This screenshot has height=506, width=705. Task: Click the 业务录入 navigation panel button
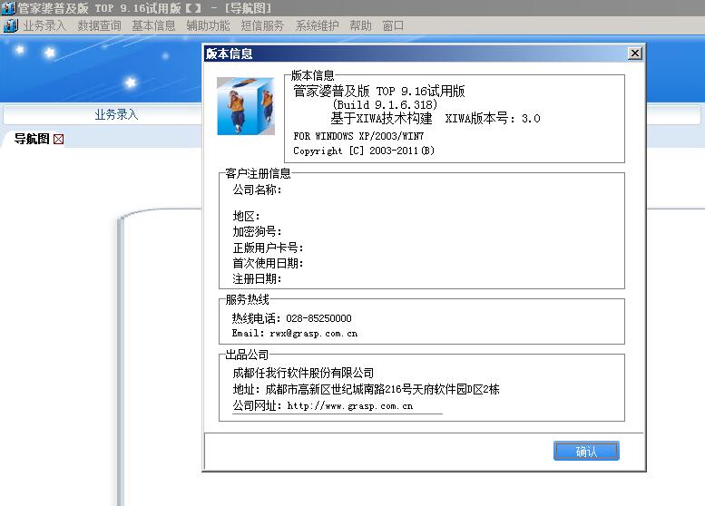116,114
